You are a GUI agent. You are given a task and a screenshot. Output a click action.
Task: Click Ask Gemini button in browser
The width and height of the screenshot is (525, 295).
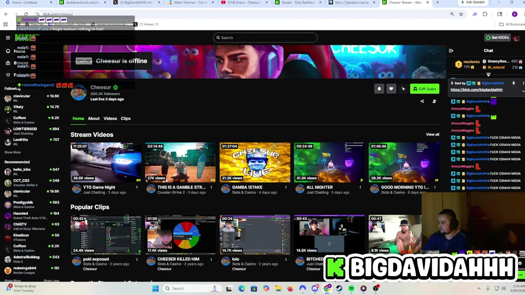pyautogui.click(x=472, y=2)
